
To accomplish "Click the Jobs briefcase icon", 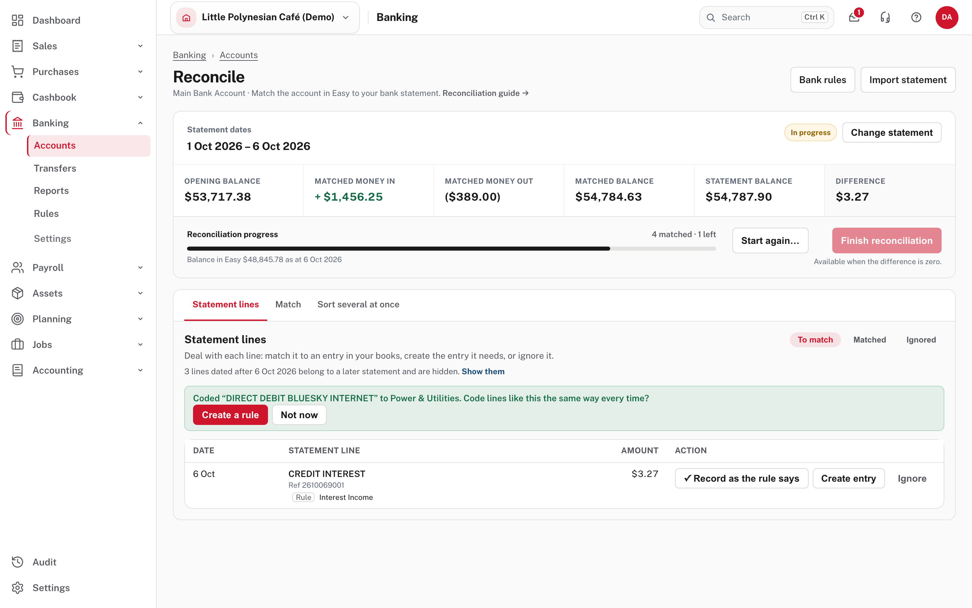I will 17,345.
